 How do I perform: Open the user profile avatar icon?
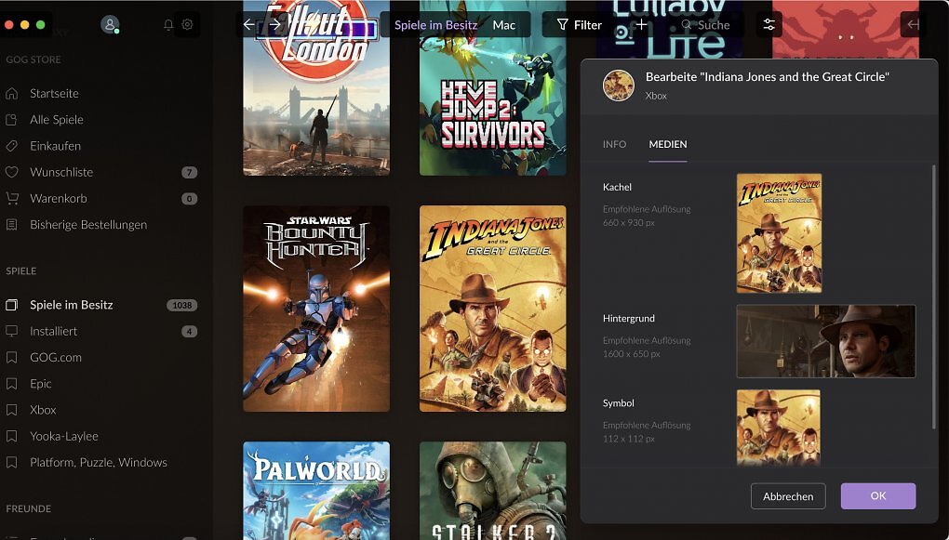(110, 25)
